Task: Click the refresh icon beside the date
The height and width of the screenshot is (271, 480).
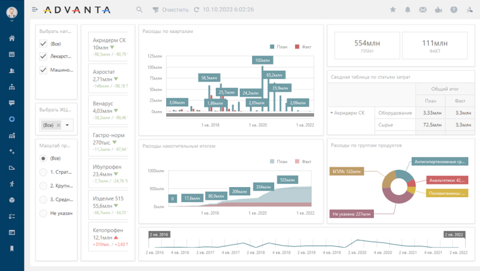Action: coord(197,10)
